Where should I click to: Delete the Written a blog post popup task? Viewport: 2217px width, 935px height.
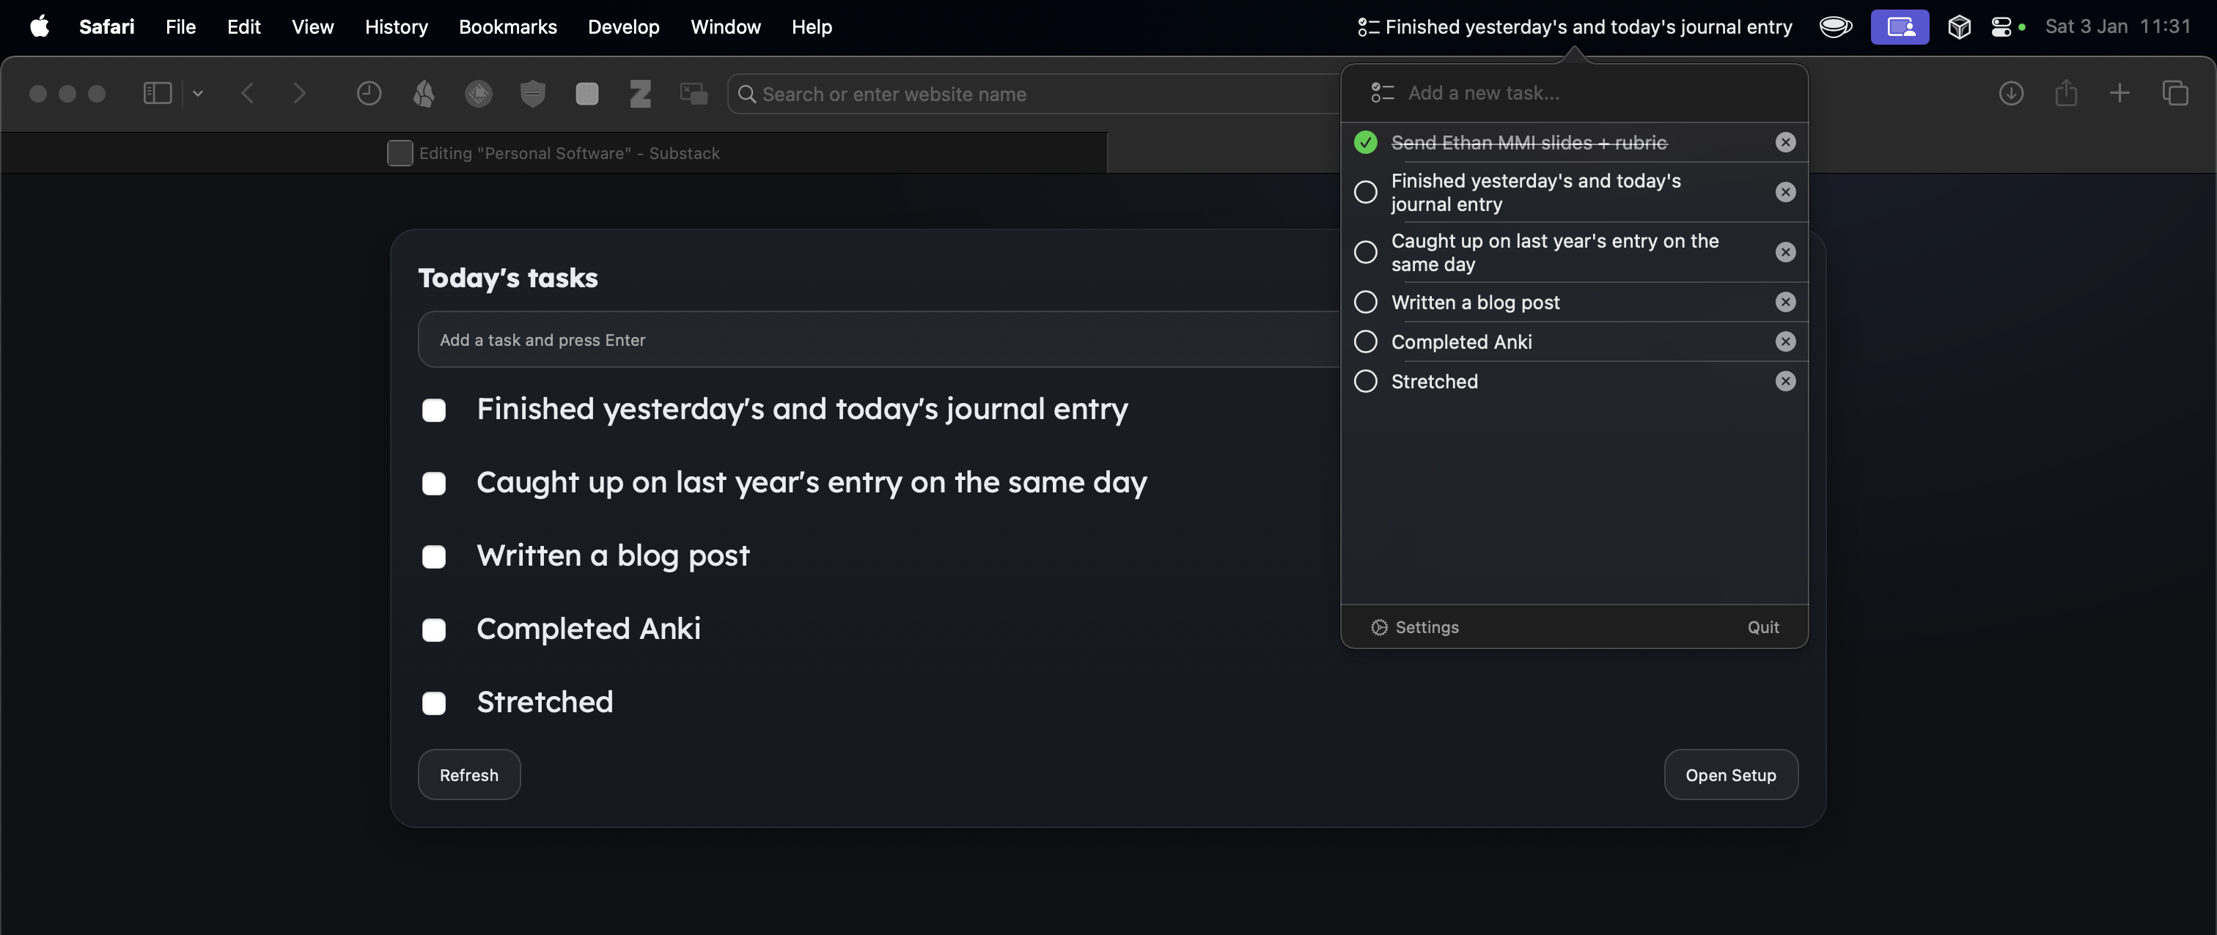tap(1785, 302)
